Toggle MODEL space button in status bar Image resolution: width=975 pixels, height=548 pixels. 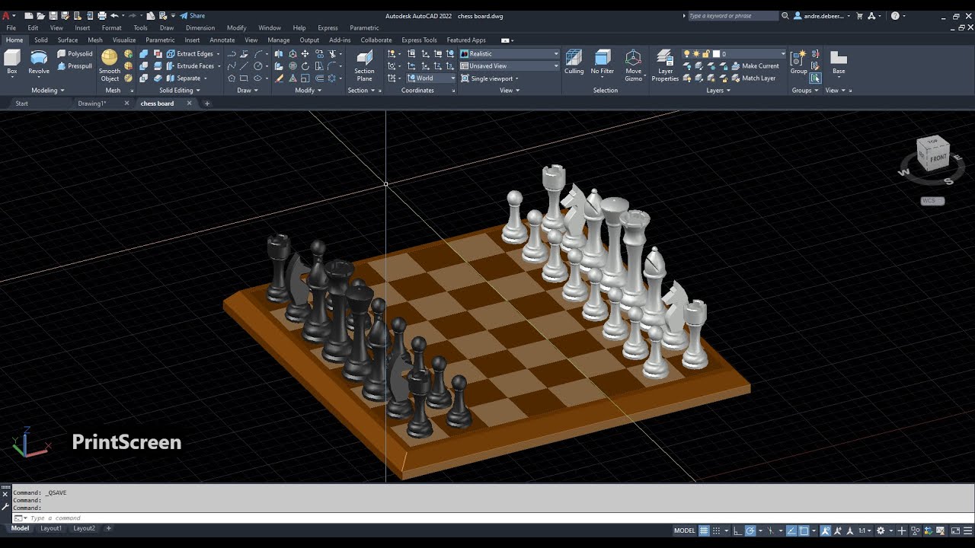685,530
